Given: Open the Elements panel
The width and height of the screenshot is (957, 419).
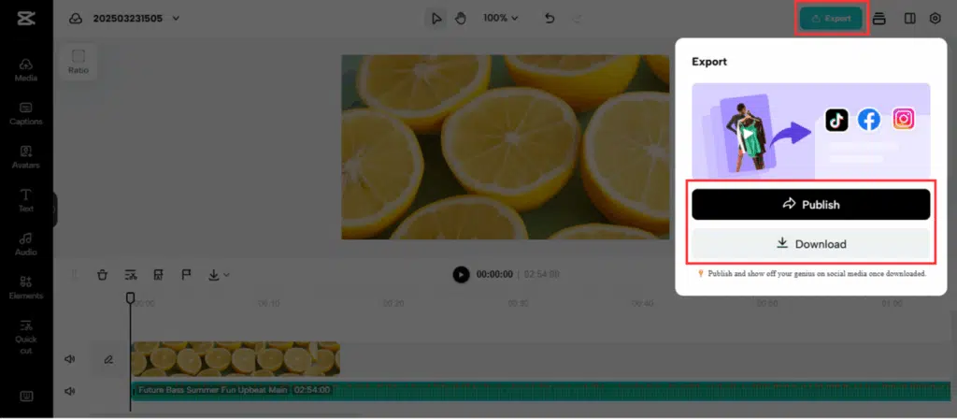Looking at the screenshot, I should pos(26,286).
